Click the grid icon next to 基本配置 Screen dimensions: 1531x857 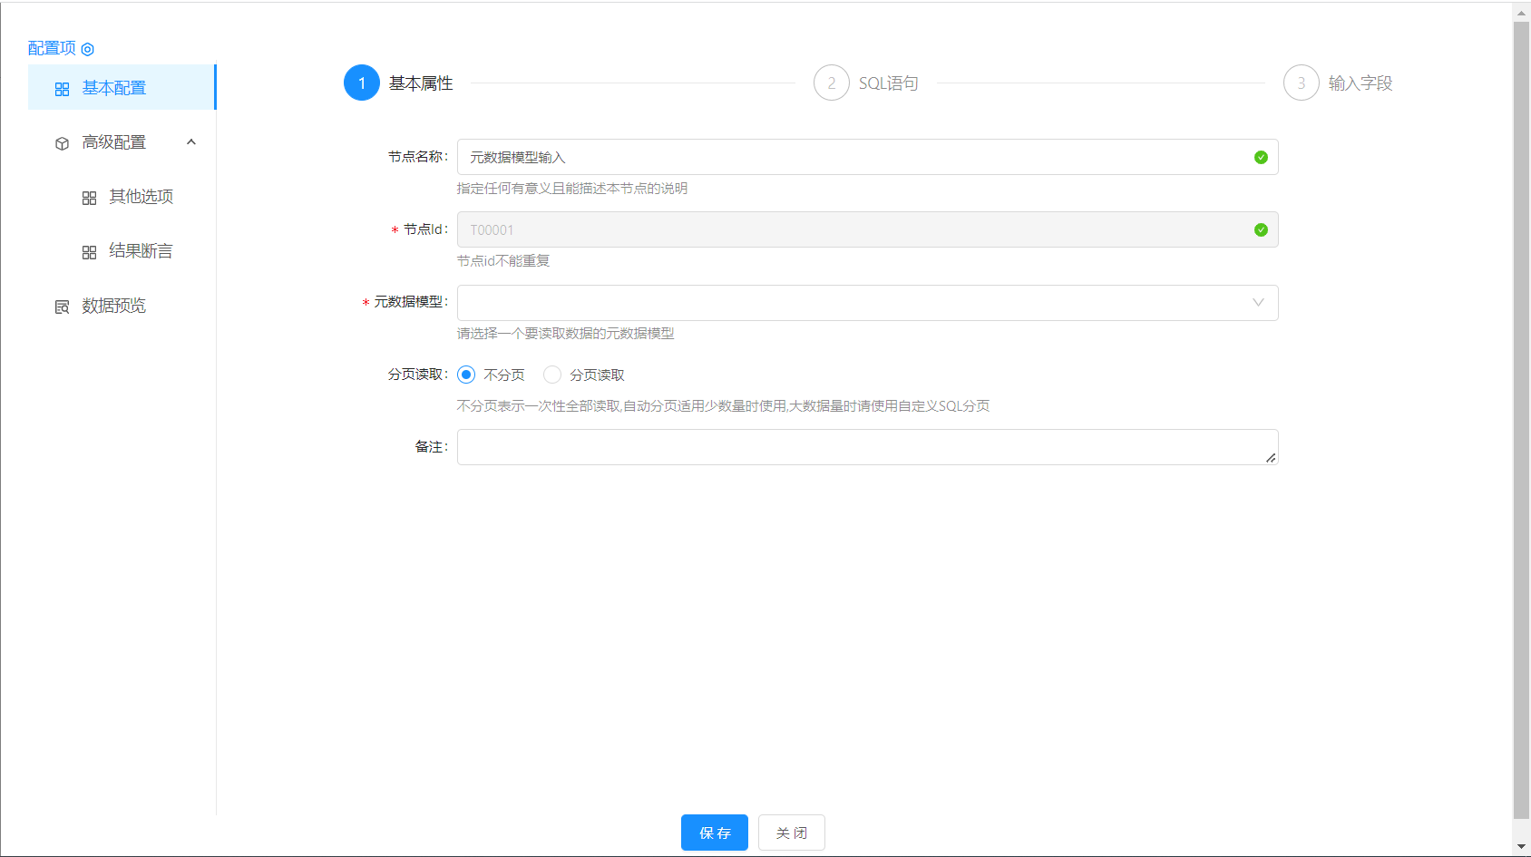pyautogui.click(x=62, y=89)
